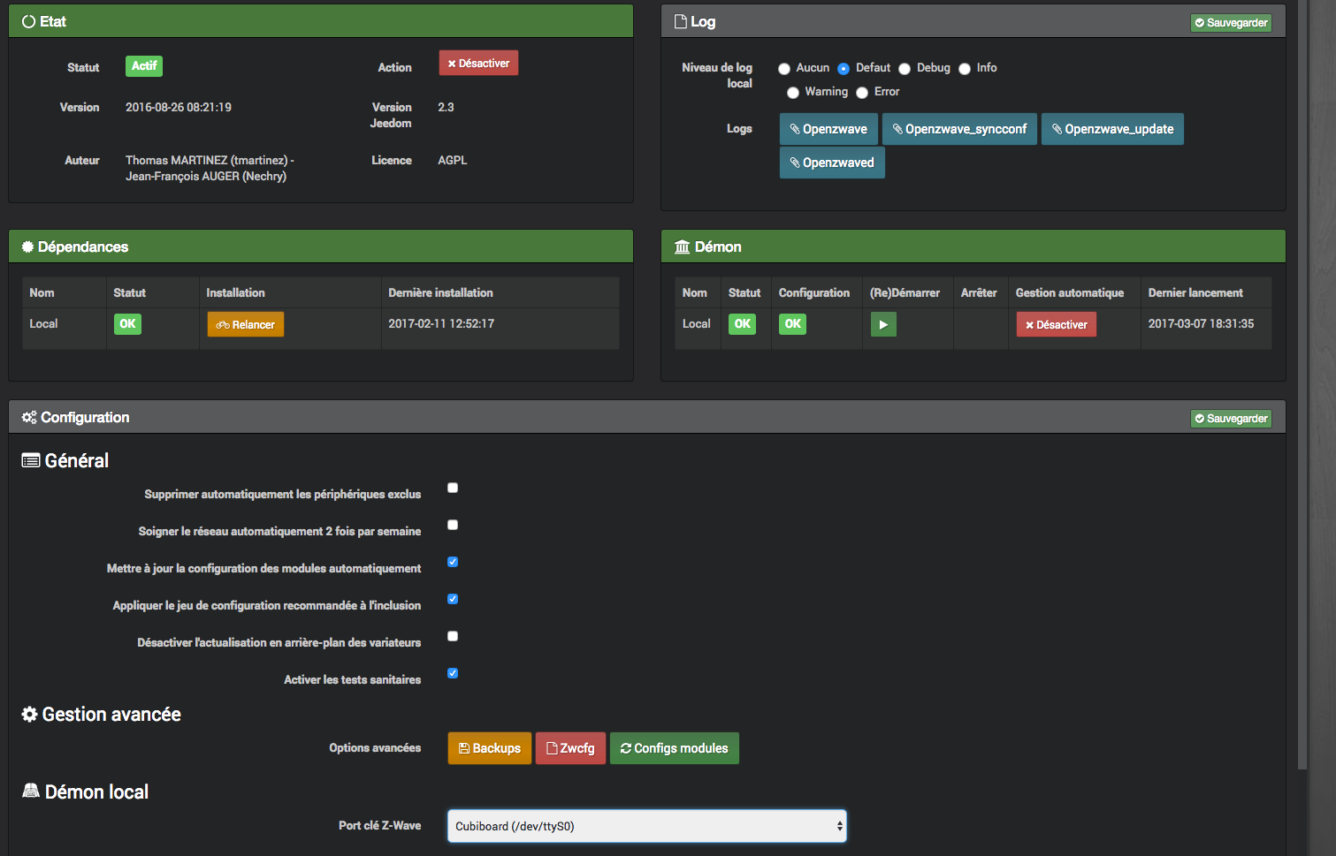Click the icon beside Démon local heading

click(31, 791)
